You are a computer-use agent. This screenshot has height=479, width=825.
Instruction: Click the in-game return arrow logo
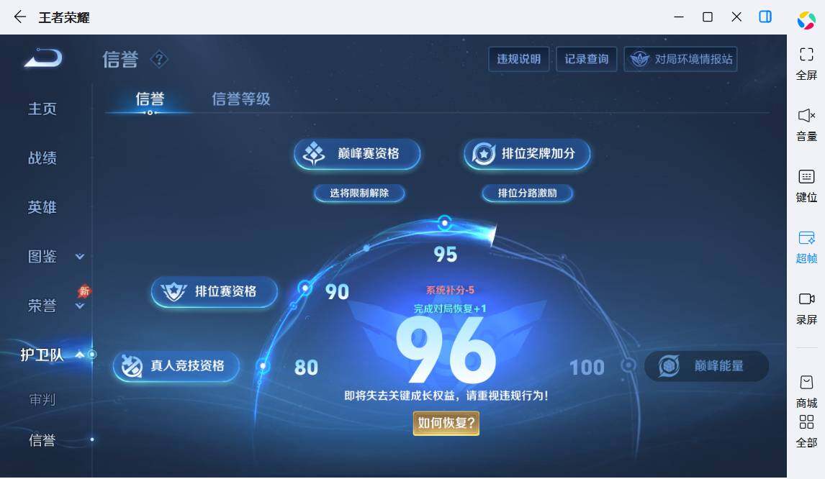point(43,58)
